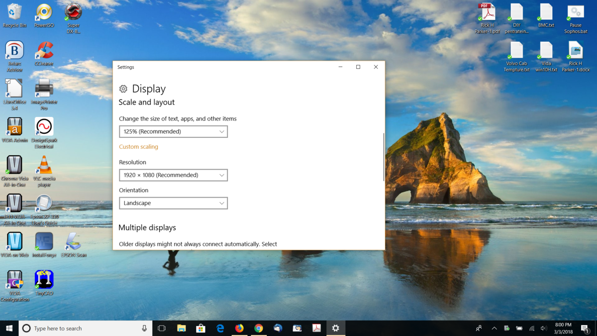Viewport: 597px width, 336px height.
Task: Open File Explorer from the taskbar
Action: pos(182,329)
